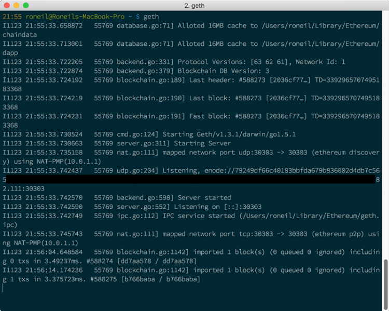The height and width of the screenshot is (311, 389).
Task: Click the 'Listening on [::]:30303' text
Action: (217, 207)
